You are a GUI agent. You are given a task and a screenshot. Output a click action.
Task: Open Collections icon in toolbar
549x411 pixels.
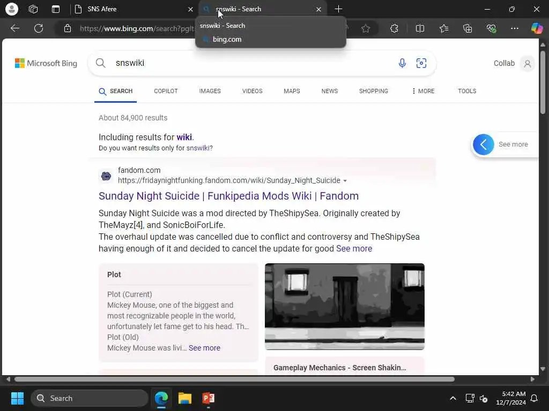tap(468, 28)
